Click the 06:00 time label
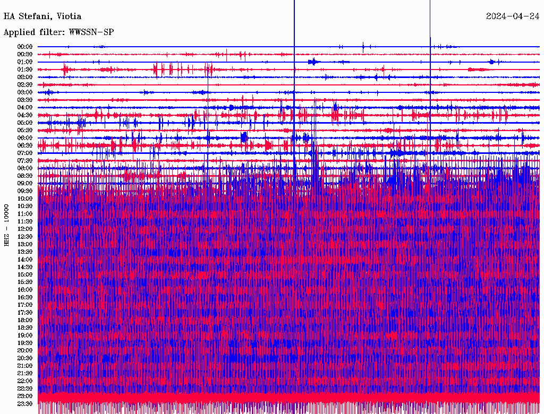The height and width of the screenshot is (414, 544). pyautogui.click(x=25, y=137)
